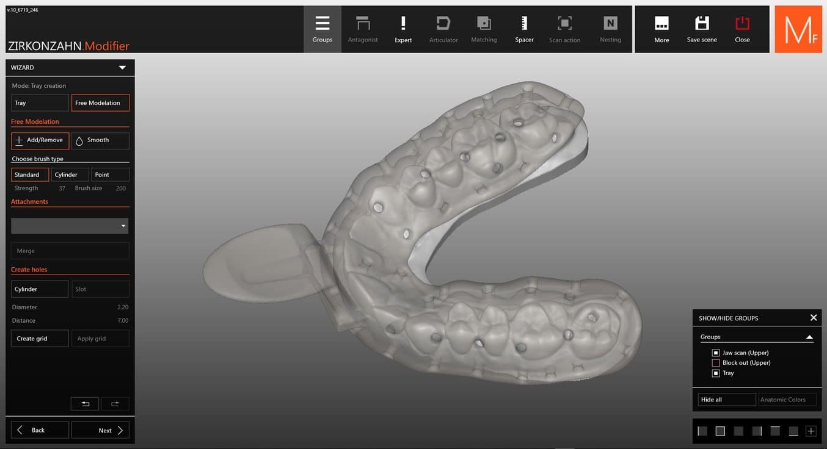Screen dimensions: 827x449
Task: Redo the last modelation step
Action: (x=115, y=404)
